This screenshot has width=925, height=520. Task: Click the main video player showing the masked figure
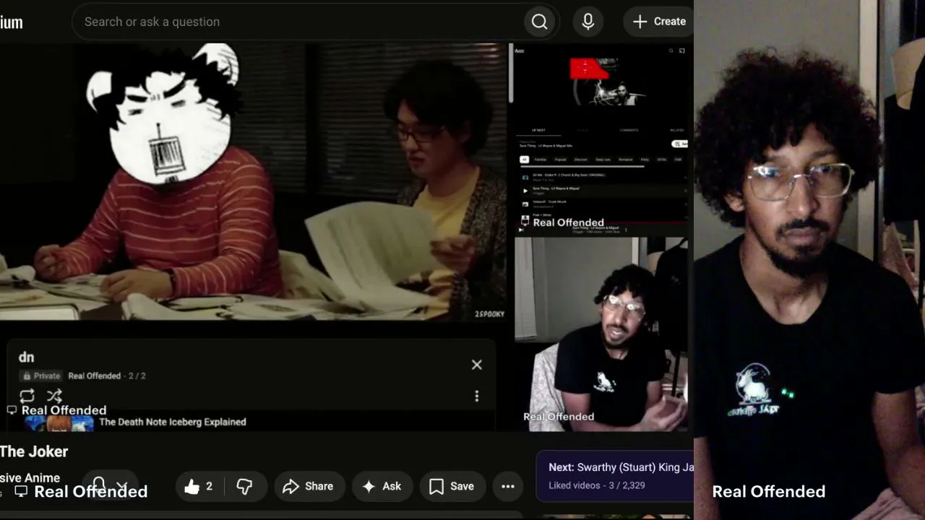point(253,181)
